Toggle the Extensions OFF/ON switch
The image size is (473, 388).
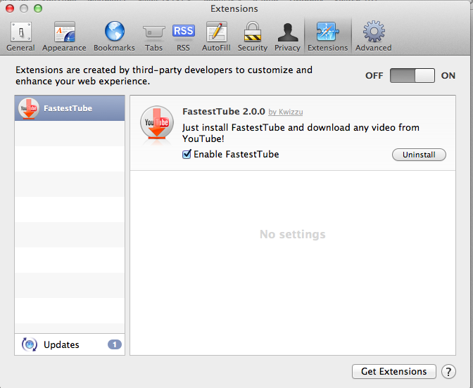[412, 75]
